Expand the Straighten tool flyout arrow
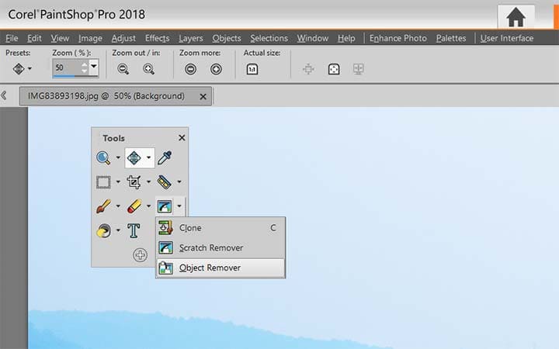The height and width of the screenshot is (349, 559). (x=179, y=182)
